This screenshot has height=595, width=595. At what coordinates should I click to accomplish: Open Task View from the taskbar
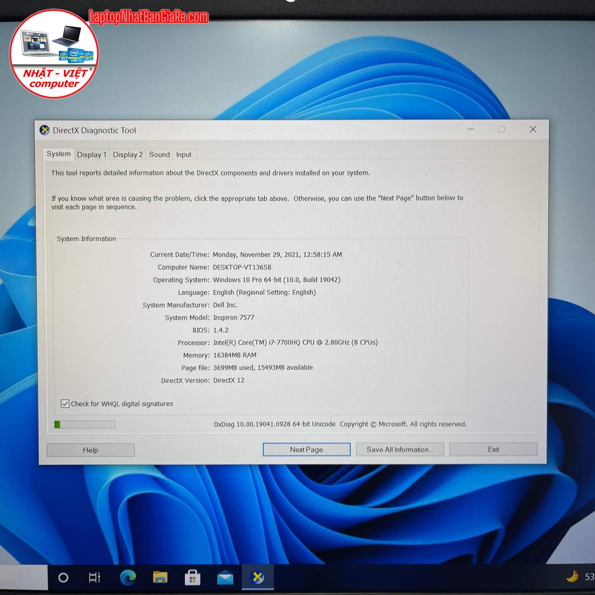(94, 578)
